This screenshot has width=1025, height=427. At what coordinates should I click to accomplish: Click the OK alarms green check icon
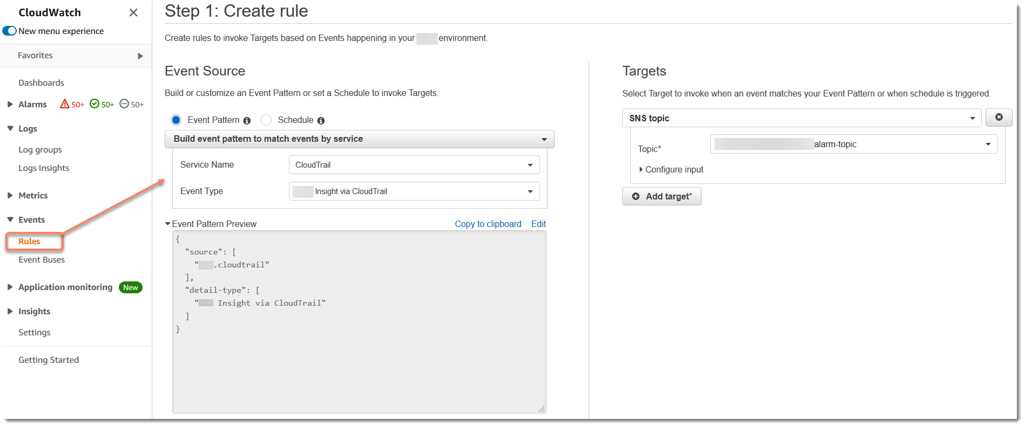(95, 104)
